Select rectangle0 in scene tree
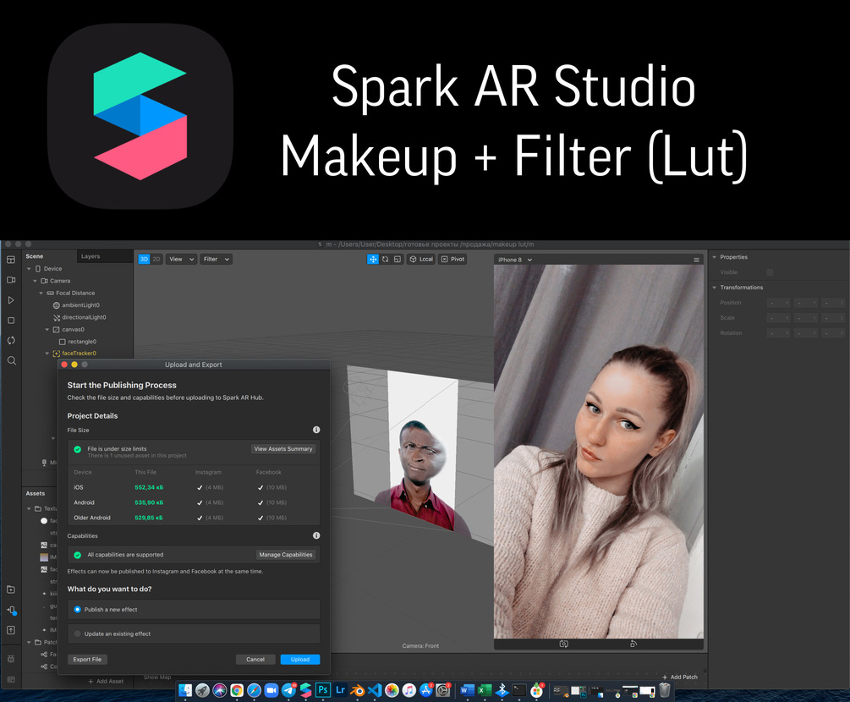Screen dimensions: 850x702 click(81, 342)
